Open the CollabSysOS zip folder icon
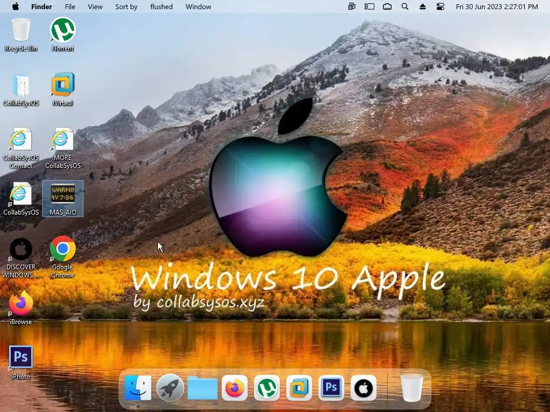 [x=21, y=90]
